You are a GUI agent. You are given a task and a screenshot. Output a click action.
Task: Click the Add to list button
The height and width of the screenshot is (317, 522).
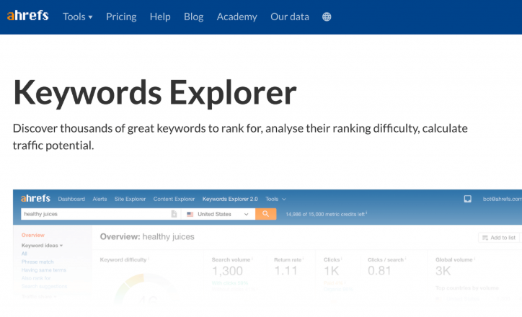[499, 238]
